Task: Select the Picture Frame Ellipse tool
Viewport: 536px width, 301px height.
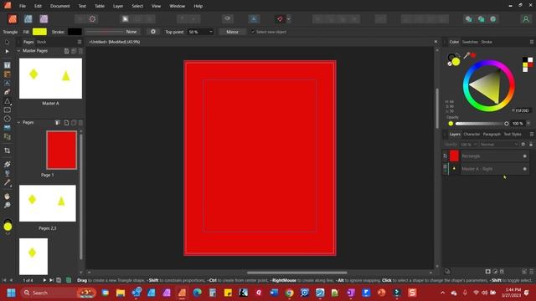Action: [7, 119]
